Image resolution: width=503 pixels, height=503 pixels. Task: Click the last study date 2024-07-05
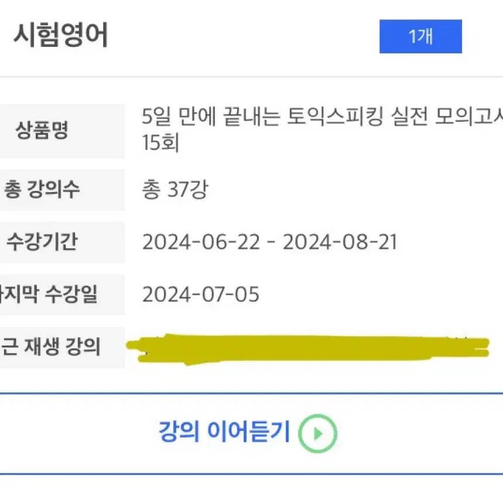coord(201,295)
